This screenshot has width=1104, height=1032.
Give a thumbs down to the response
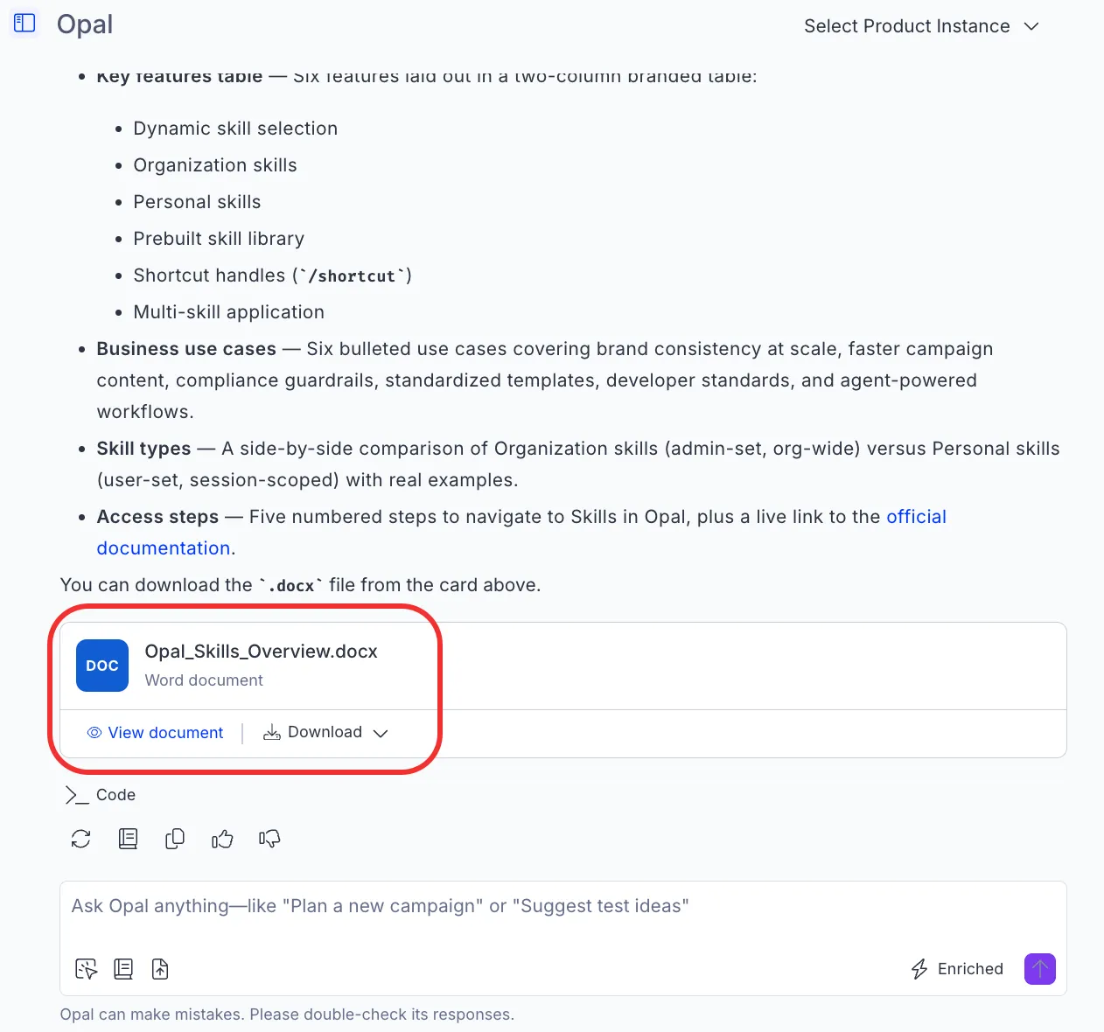tap(269, 839)
